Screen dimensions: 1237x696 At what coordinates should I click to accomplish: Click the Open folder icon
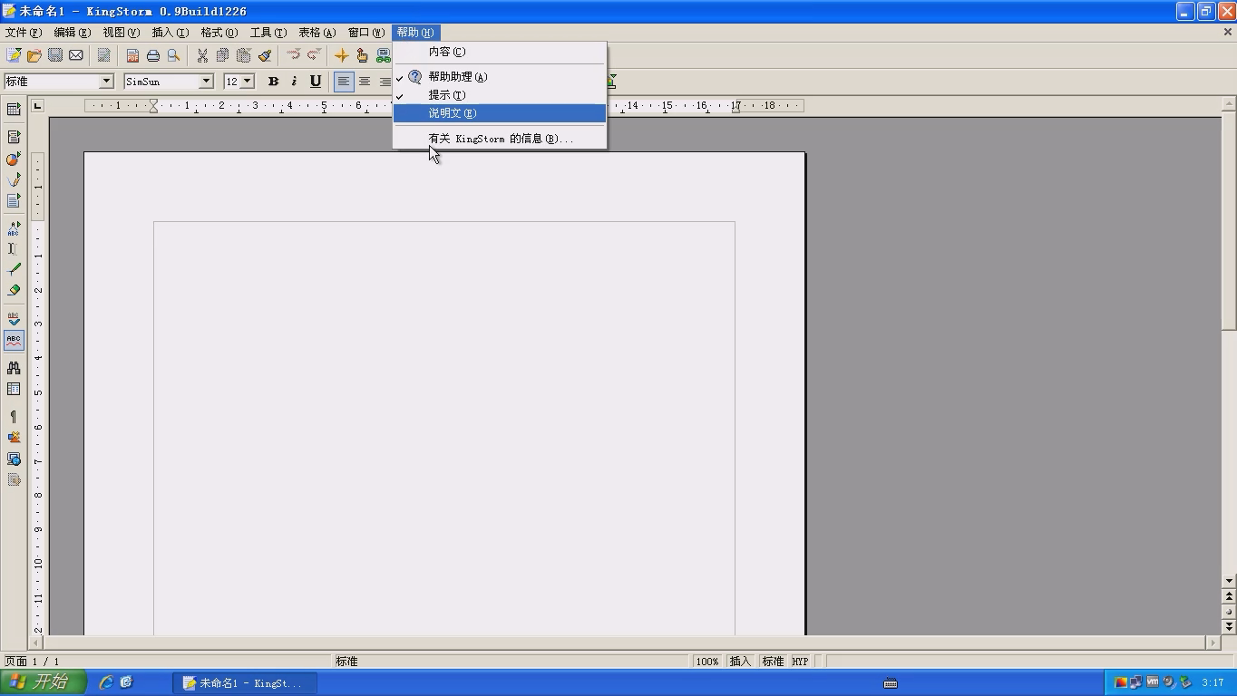[34, 55]
